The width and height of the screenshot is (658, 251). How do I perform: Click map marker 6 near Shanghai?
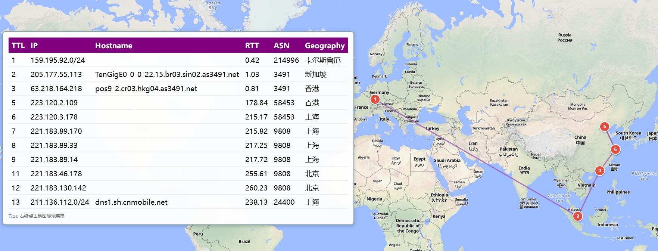(615, 150)
